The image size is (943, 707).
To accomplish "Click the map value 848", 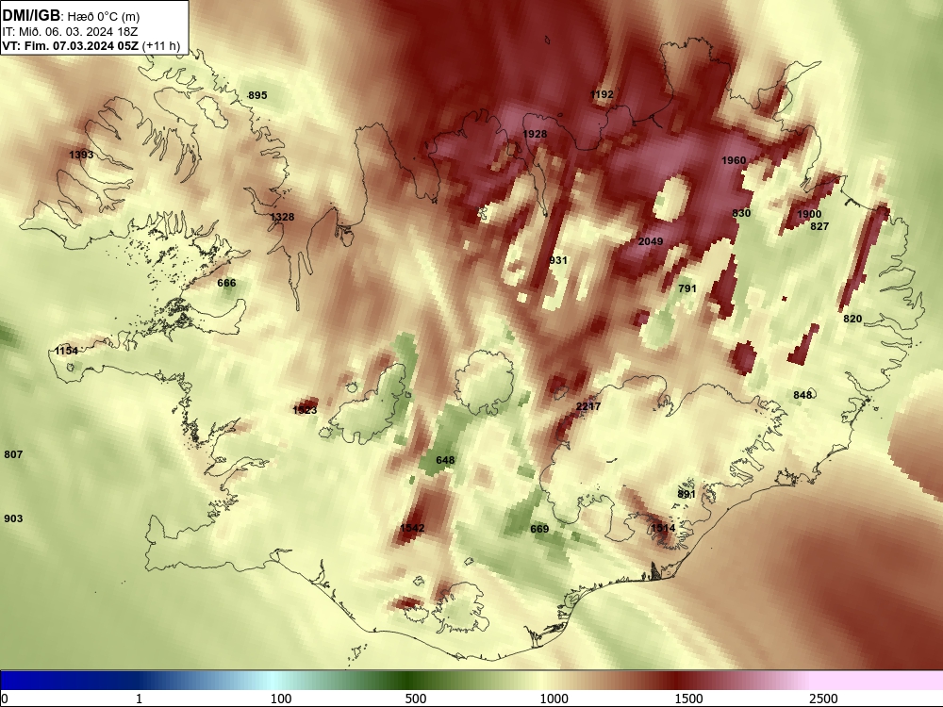I will (802, 394).
